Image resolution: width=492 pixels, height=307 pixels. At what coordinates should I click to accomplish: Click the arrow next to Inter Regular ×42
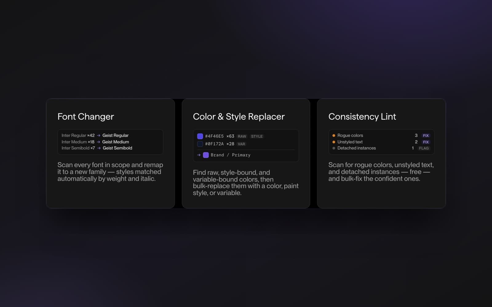[x=98, y=135]
